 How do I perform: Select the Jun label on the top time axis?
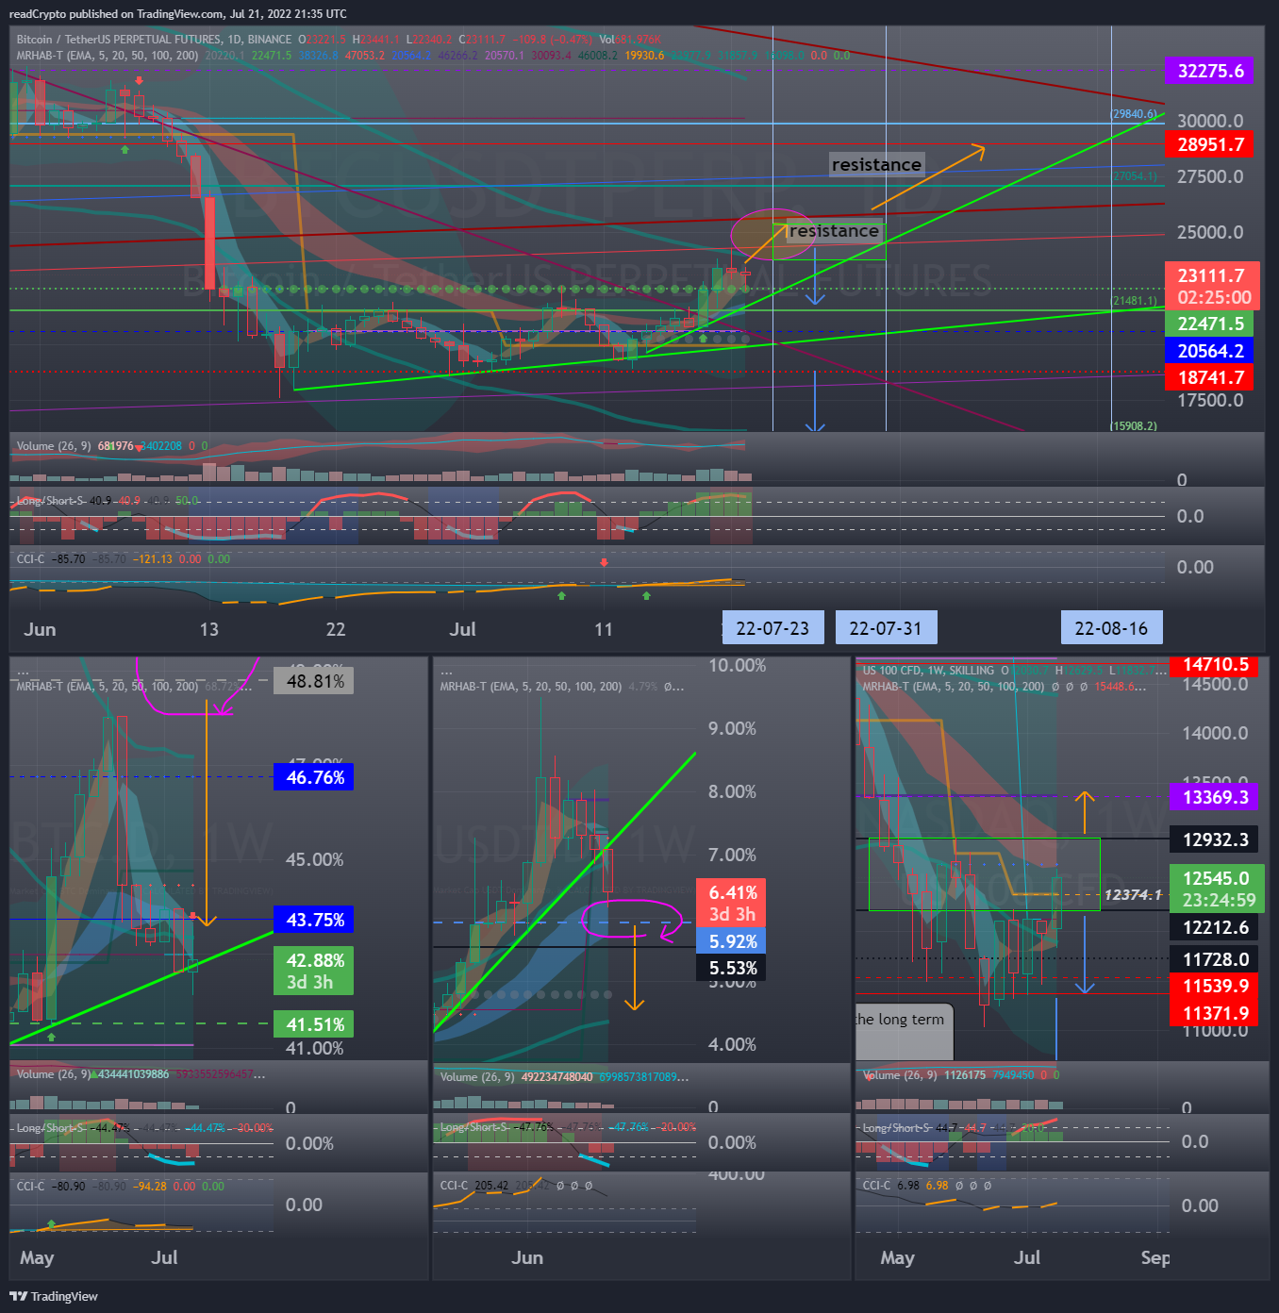coord(40,629)
